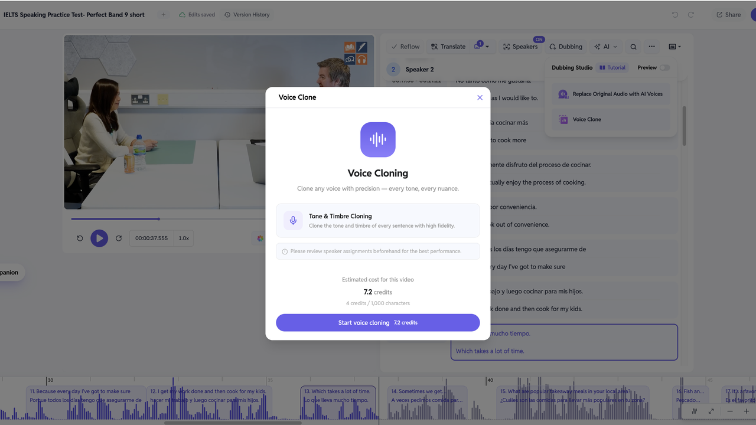Play the video with the play button

pyautogui.click(x=99, y=238)
